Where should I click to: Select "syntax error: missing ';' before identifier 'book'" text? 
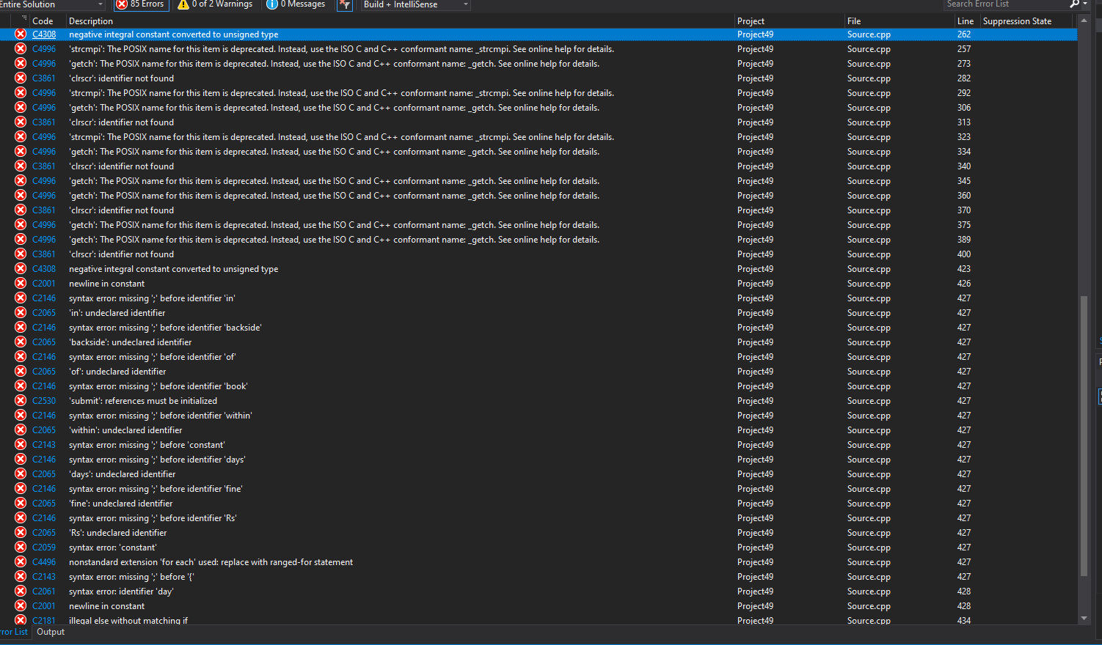(158, 386)
